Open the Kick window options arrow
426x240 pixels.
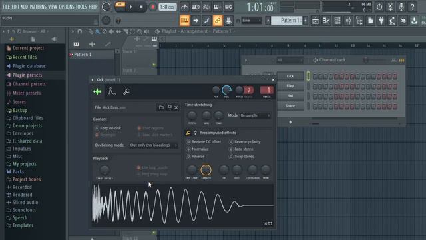pyautogui.click(x=93, y=80)
